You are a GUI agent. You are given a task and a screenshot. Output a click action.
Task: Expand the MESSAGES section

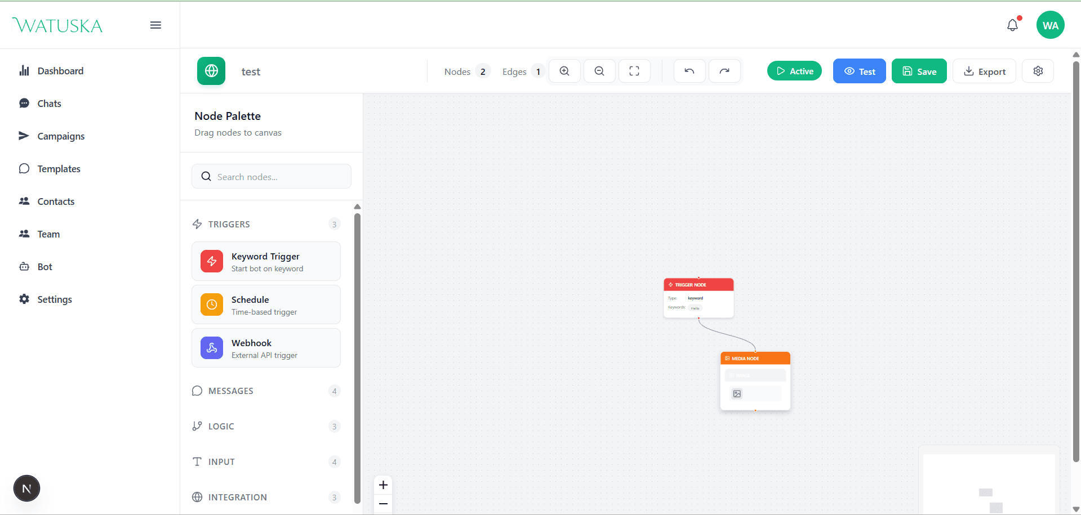pyautogui.click(x=266, y=391)
